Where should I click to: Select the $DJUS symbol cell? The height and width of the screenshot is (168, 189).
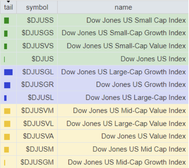pyautogui.click(x=42, y=59)
